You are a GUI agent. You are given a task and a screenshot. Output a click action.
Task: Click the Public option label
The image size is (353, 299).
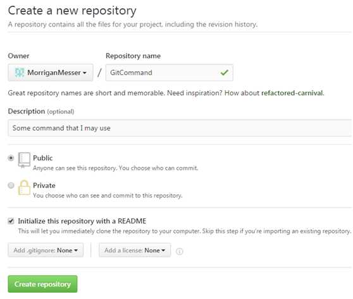43,158
